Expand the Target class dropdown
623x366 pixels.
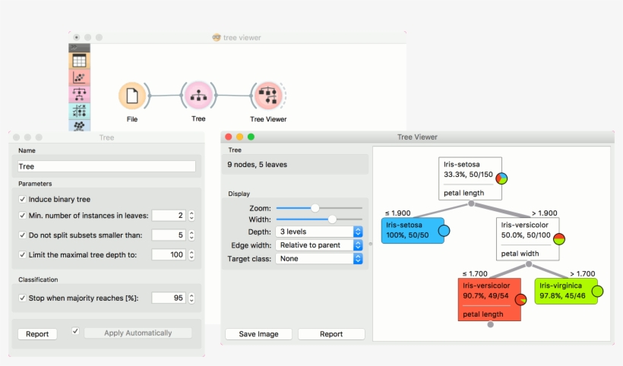[x=320, y=259]
